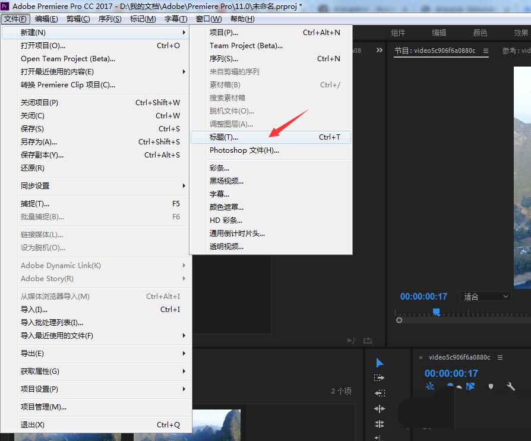Toggle linked selection in the timeline

point(450,386)
